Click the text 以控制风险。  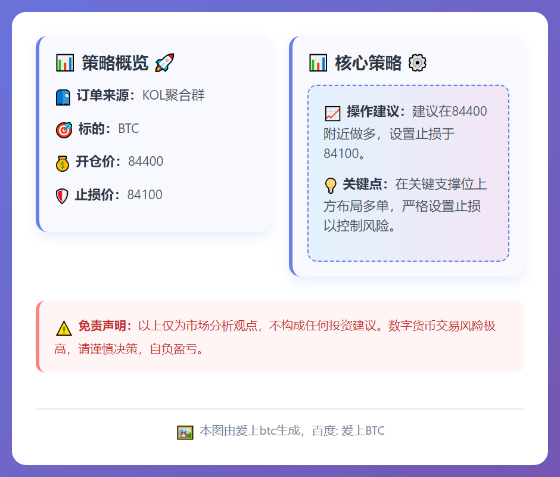[x=359, y=225]
